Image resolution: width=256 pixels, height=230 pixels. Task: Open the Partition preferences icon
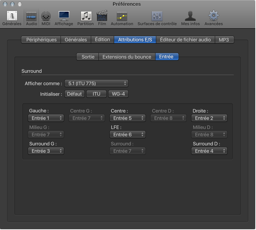85,18
